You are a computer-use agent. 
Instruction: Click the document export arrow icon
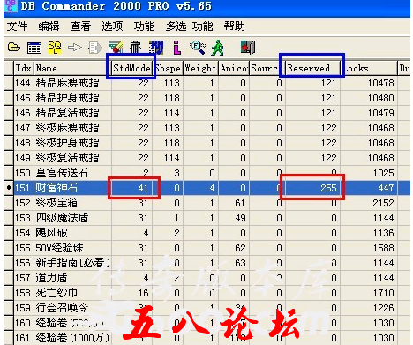pos(95,48)
